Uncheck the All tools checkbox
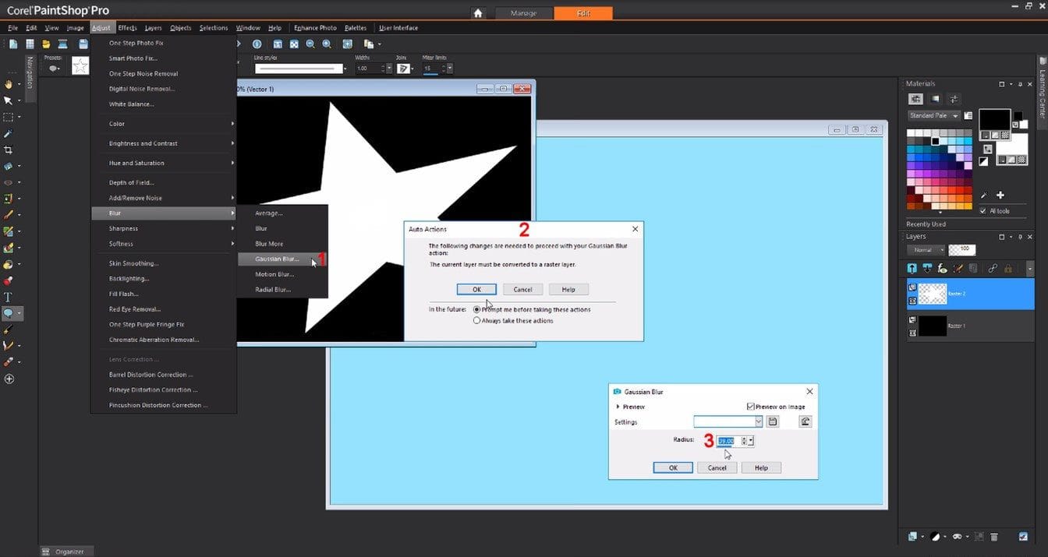 (x=983, y=211)
